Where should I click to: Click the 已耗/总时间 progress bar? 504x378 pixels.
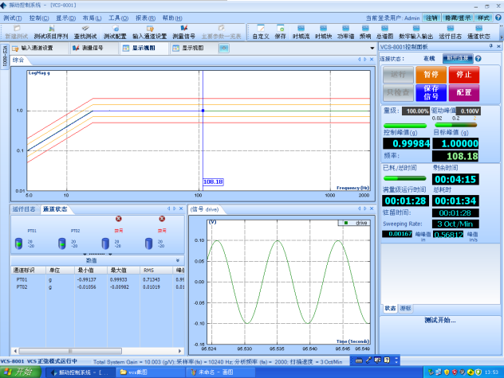[x=404, y=178]
